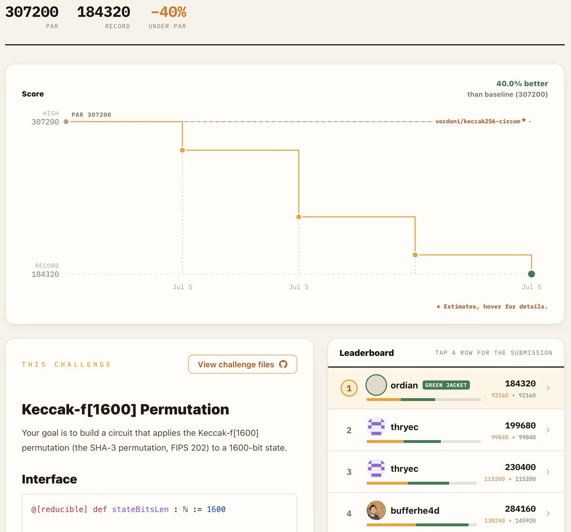Click the 230400 score

click(x=520, y=467)
